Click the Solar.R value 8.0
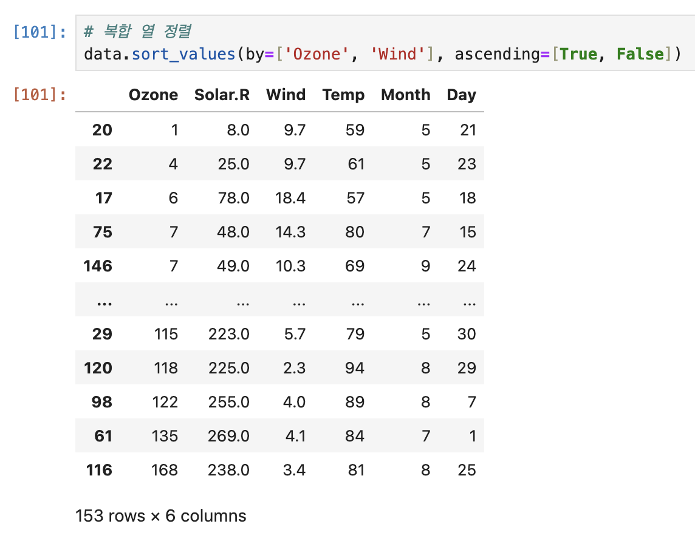 pyautogui.click(x=239, y=130)
